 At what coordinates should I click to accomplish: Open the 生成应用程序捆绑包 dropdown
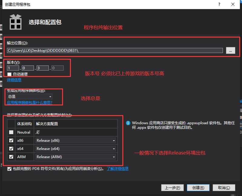29,97
